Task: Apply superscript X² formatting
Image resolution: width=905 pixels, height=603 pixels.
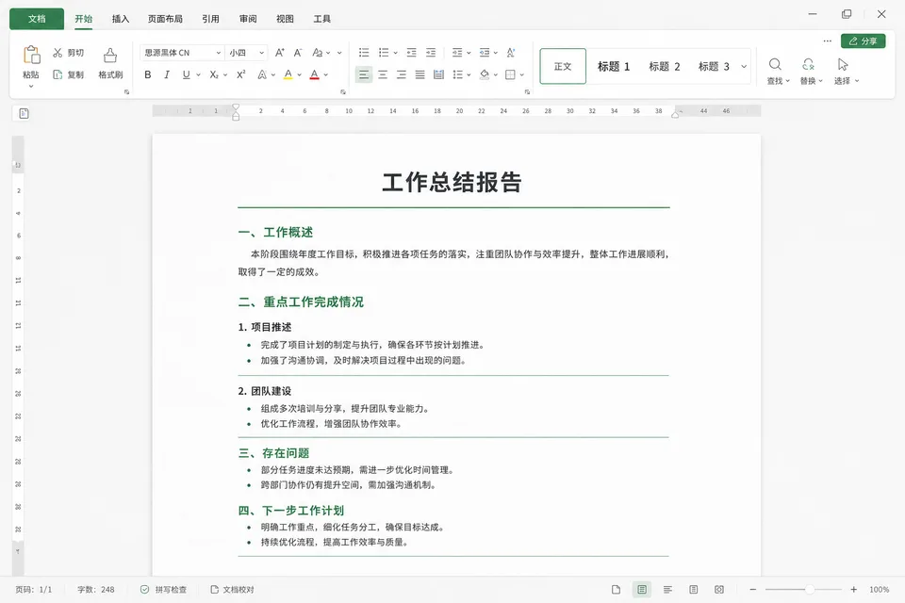Action: [241, 74]
